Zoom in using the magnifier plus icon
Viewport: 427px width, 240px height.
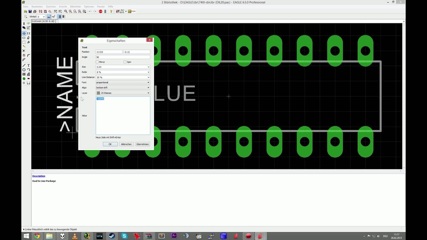[70, 11]
